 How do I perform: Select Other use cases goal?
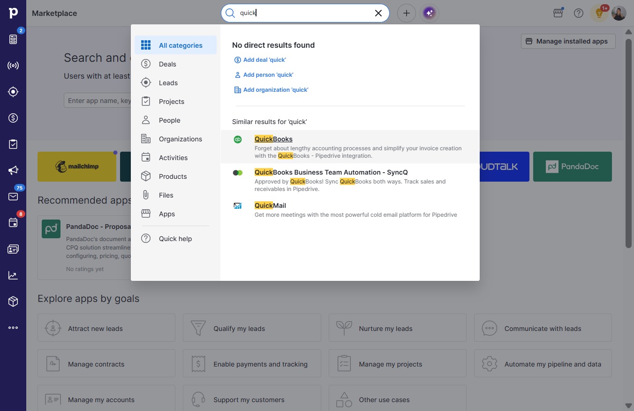398,399
